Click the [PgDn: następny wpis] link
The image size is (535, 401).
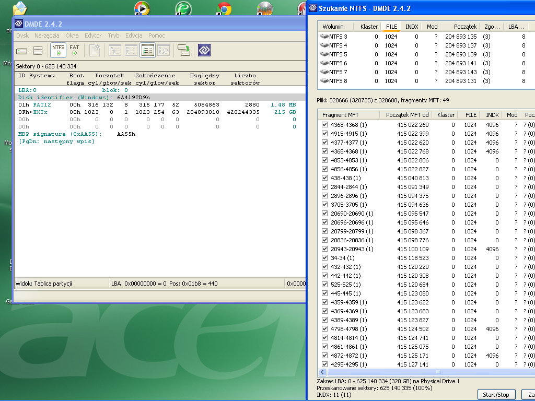click(56, 141)
